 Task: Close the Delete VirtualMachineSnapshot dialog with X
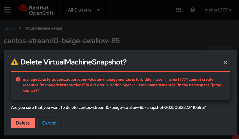pos(225,62)
